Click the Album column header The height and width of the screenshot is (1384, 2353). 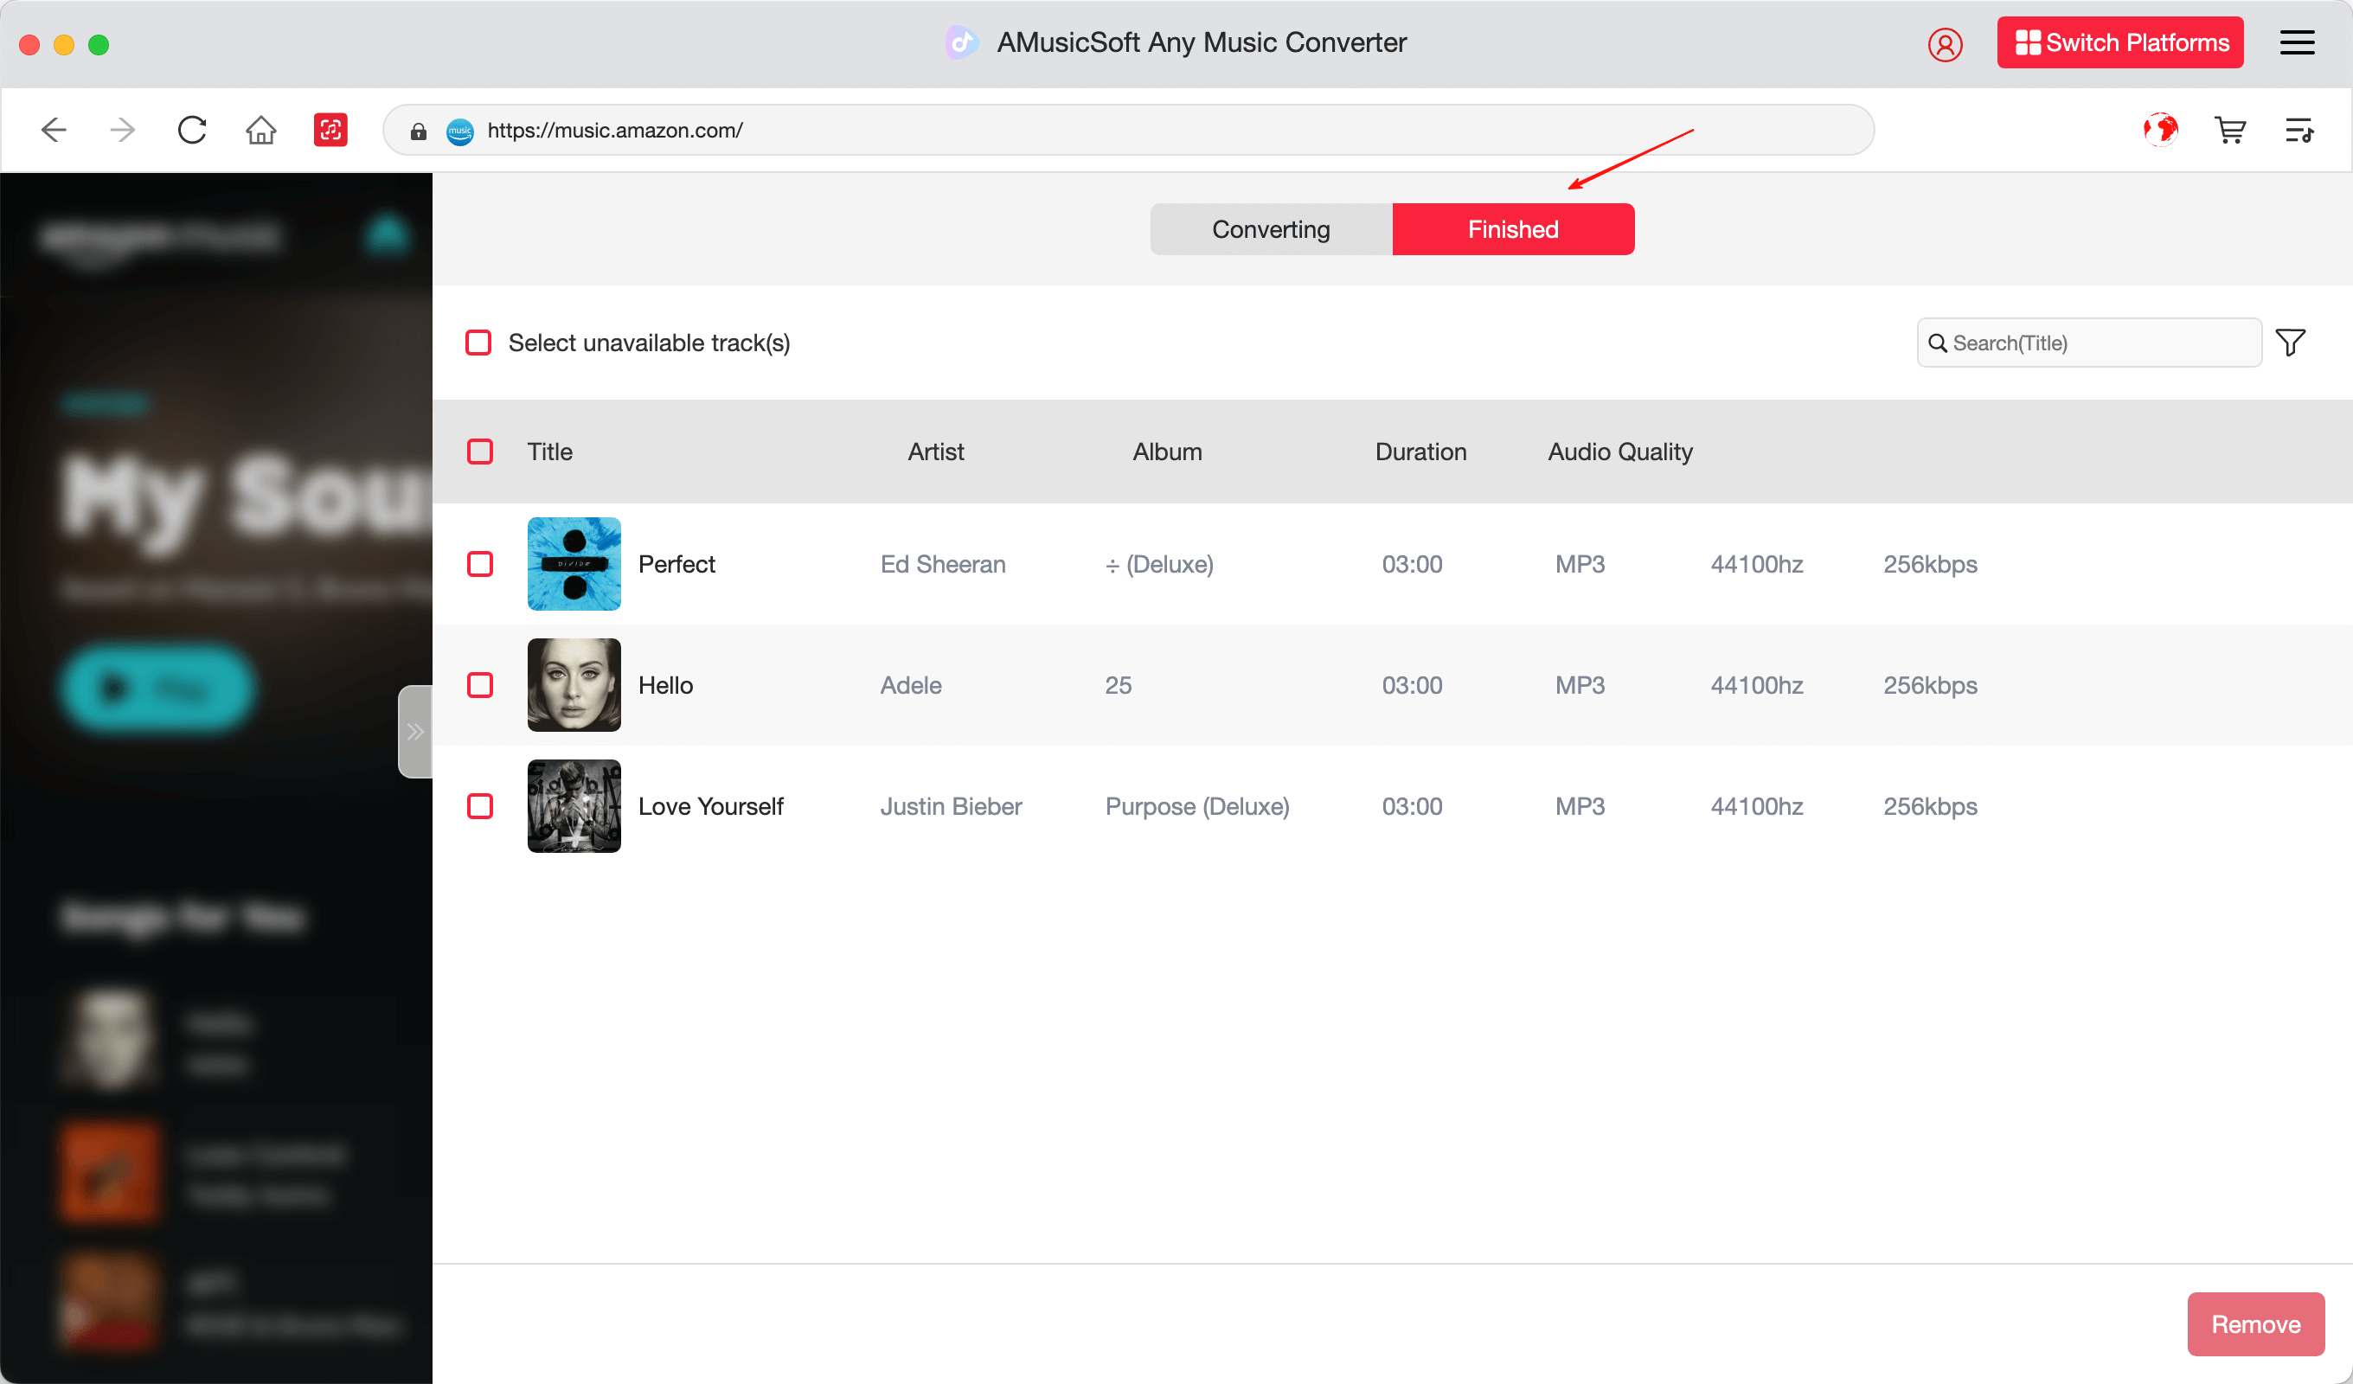[x=1167, y=452]
